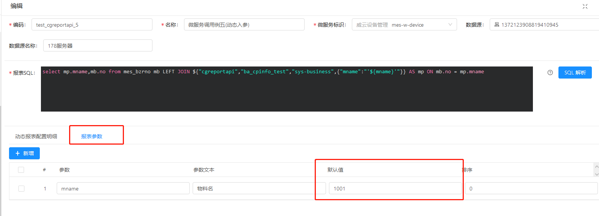The width and height of the screenshot is (599, 216).
Task: Click the 默认值 input containing 1001
Action: (395, 188)
